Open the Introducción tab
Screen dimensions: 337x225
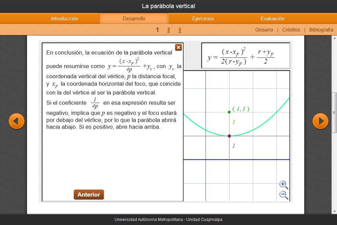65,19
